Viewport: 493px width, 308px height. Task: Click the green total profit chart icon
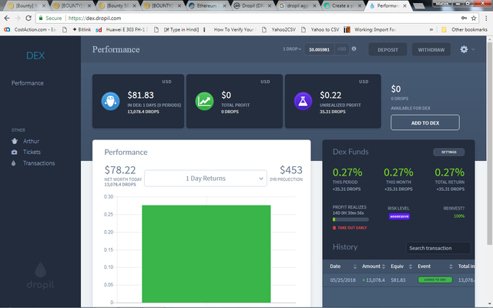point(204,101)
